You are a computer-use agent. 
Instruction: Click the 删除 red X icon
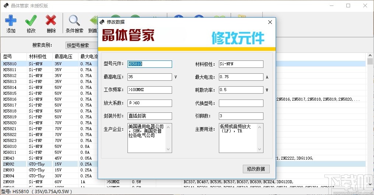(x=51, y=21)
